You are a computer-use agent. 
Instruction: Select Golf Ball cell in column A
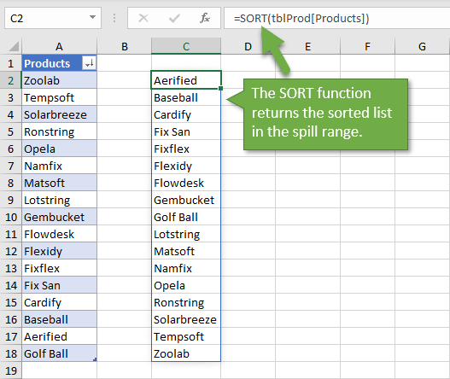coord(60,353)
